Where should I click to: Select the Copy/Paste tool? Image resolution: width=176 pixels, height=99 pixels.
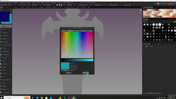click(x=6, y=54)
